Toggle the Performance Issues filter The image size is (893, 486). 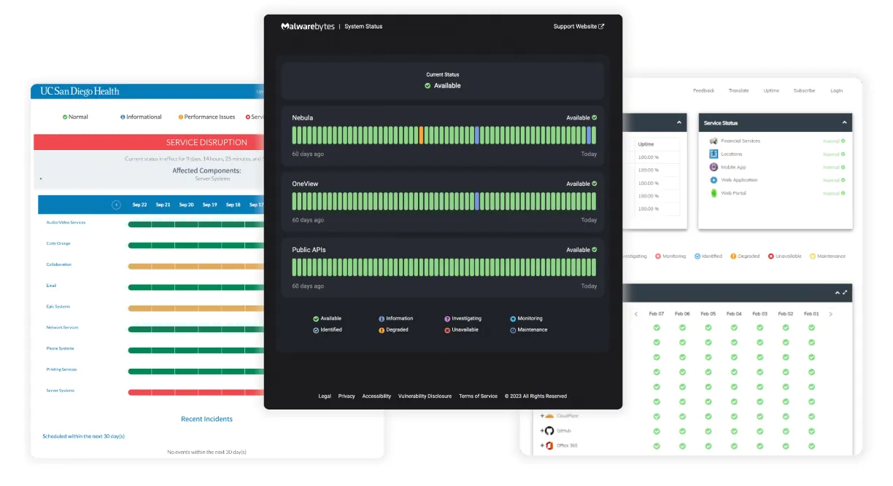tap(209, 116)
